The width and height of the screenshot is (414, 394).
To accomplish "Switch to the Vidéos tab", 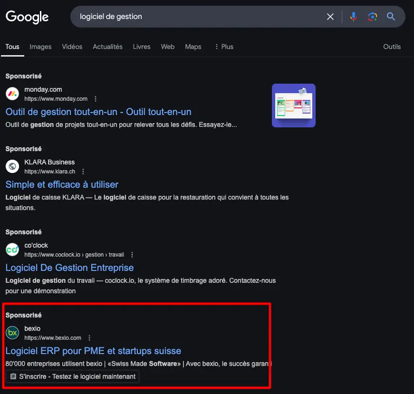I will tap(72, 47).
